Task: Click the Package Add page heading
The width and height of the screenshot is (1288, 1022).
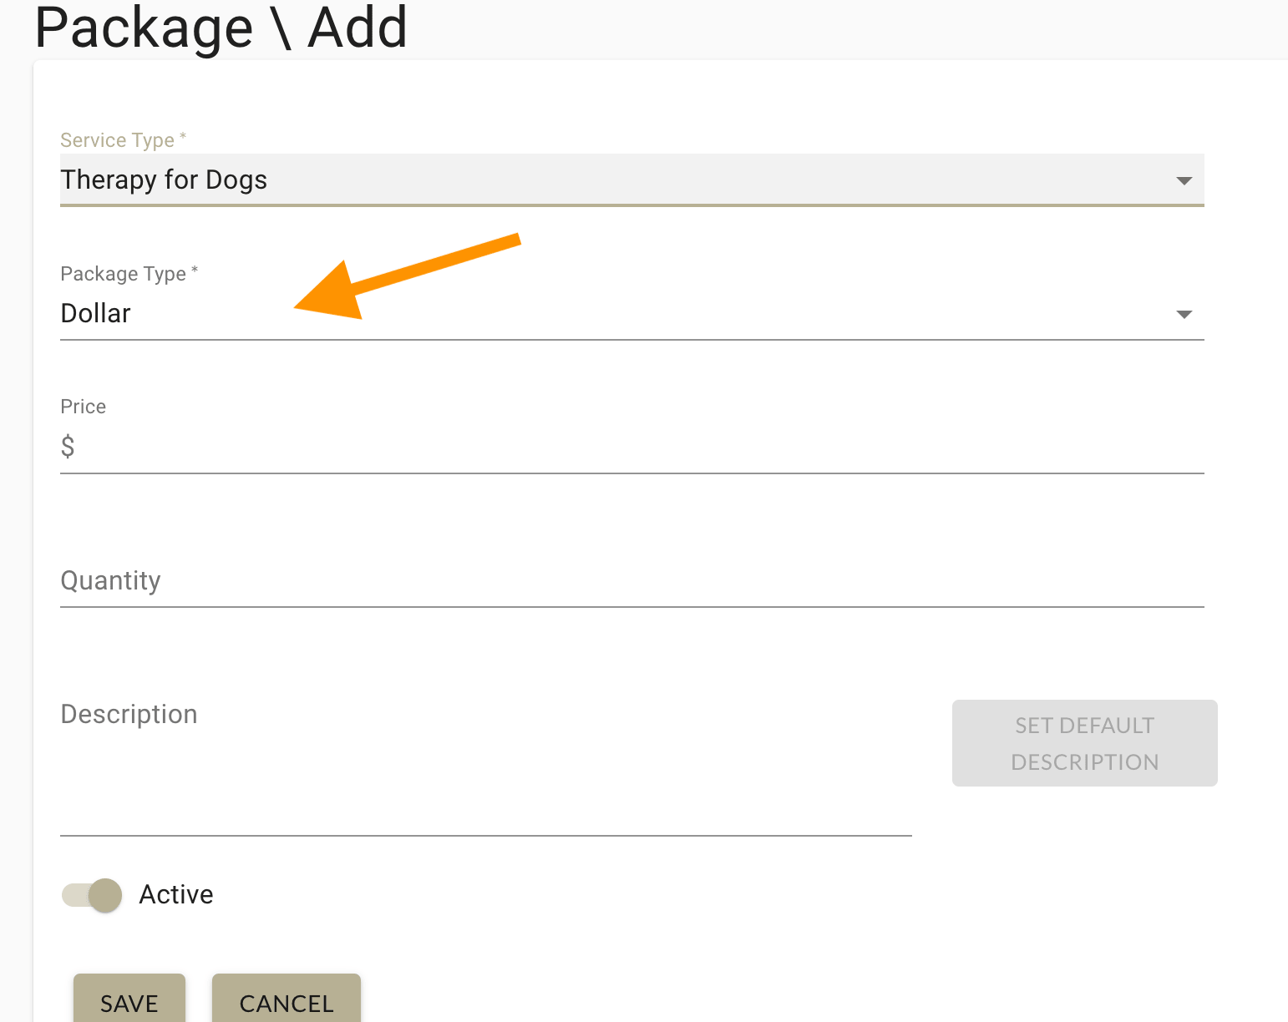Action: coord(221,28)
